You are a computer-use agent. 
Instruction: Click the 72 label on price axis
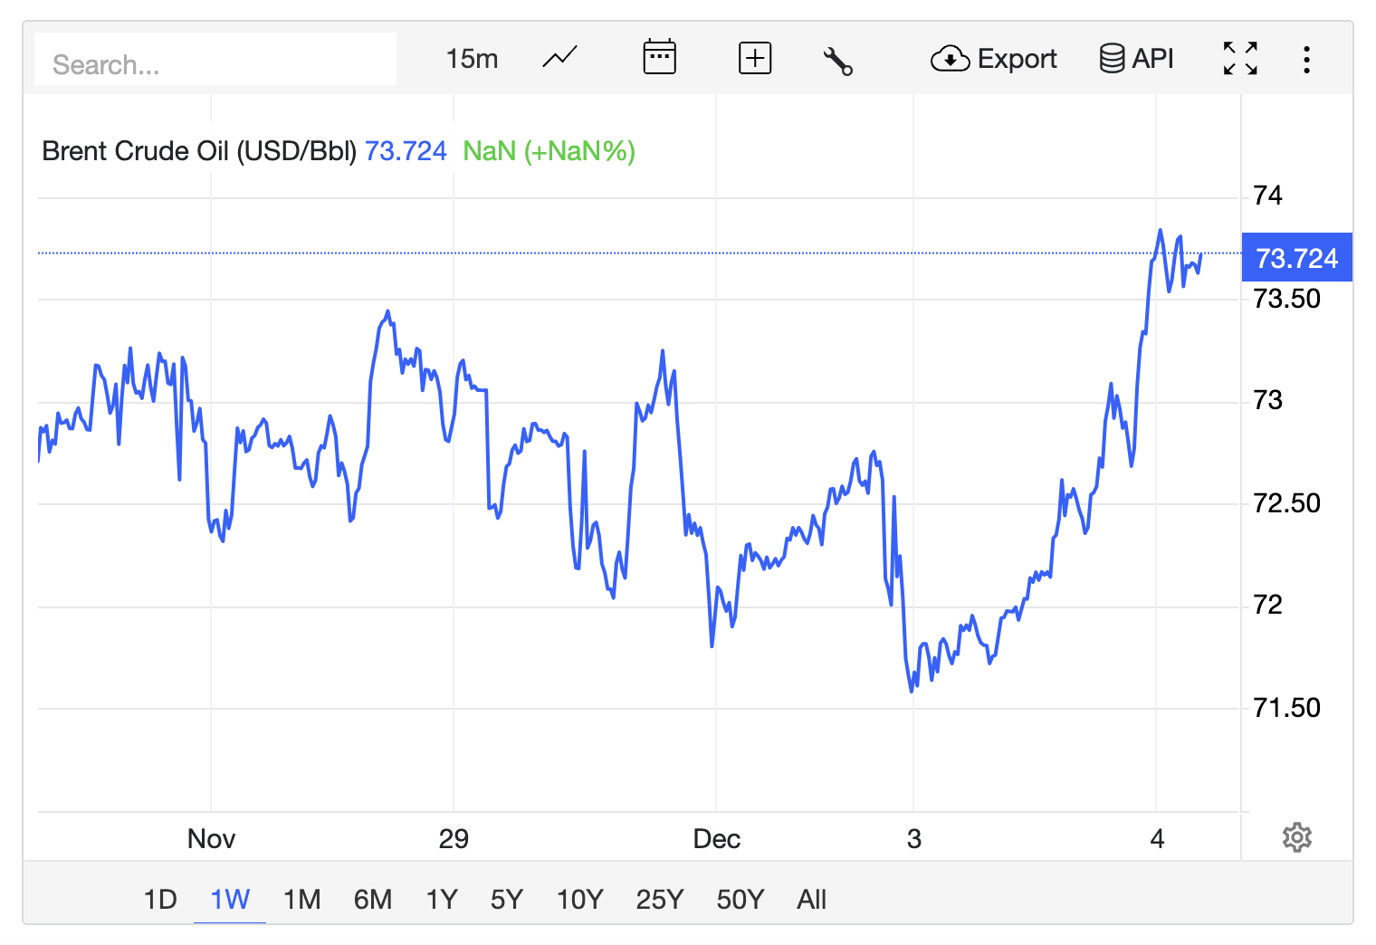(x=1267, y=605)
